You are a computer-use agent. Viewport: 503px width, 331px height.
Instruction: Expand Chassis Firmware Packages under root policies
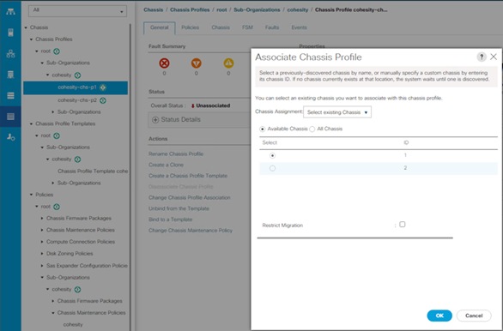(42, 218)
